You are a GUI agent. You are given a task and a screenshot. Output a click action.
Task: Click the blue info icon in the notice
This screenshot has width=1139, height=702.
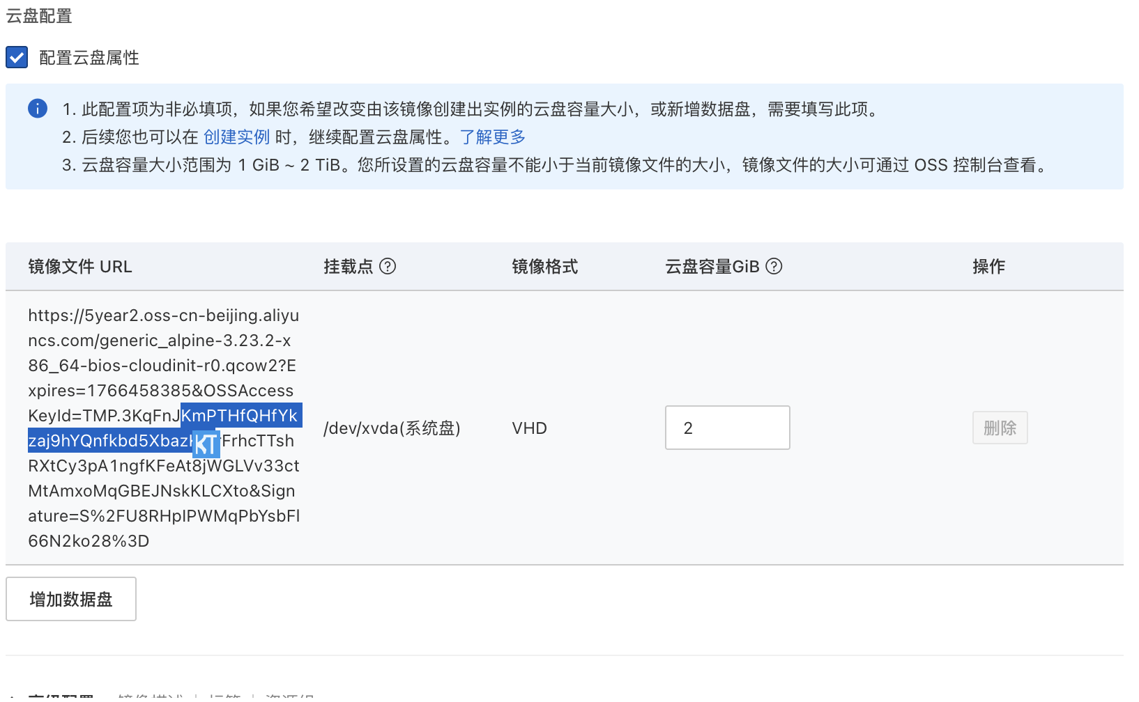[38, 109]
